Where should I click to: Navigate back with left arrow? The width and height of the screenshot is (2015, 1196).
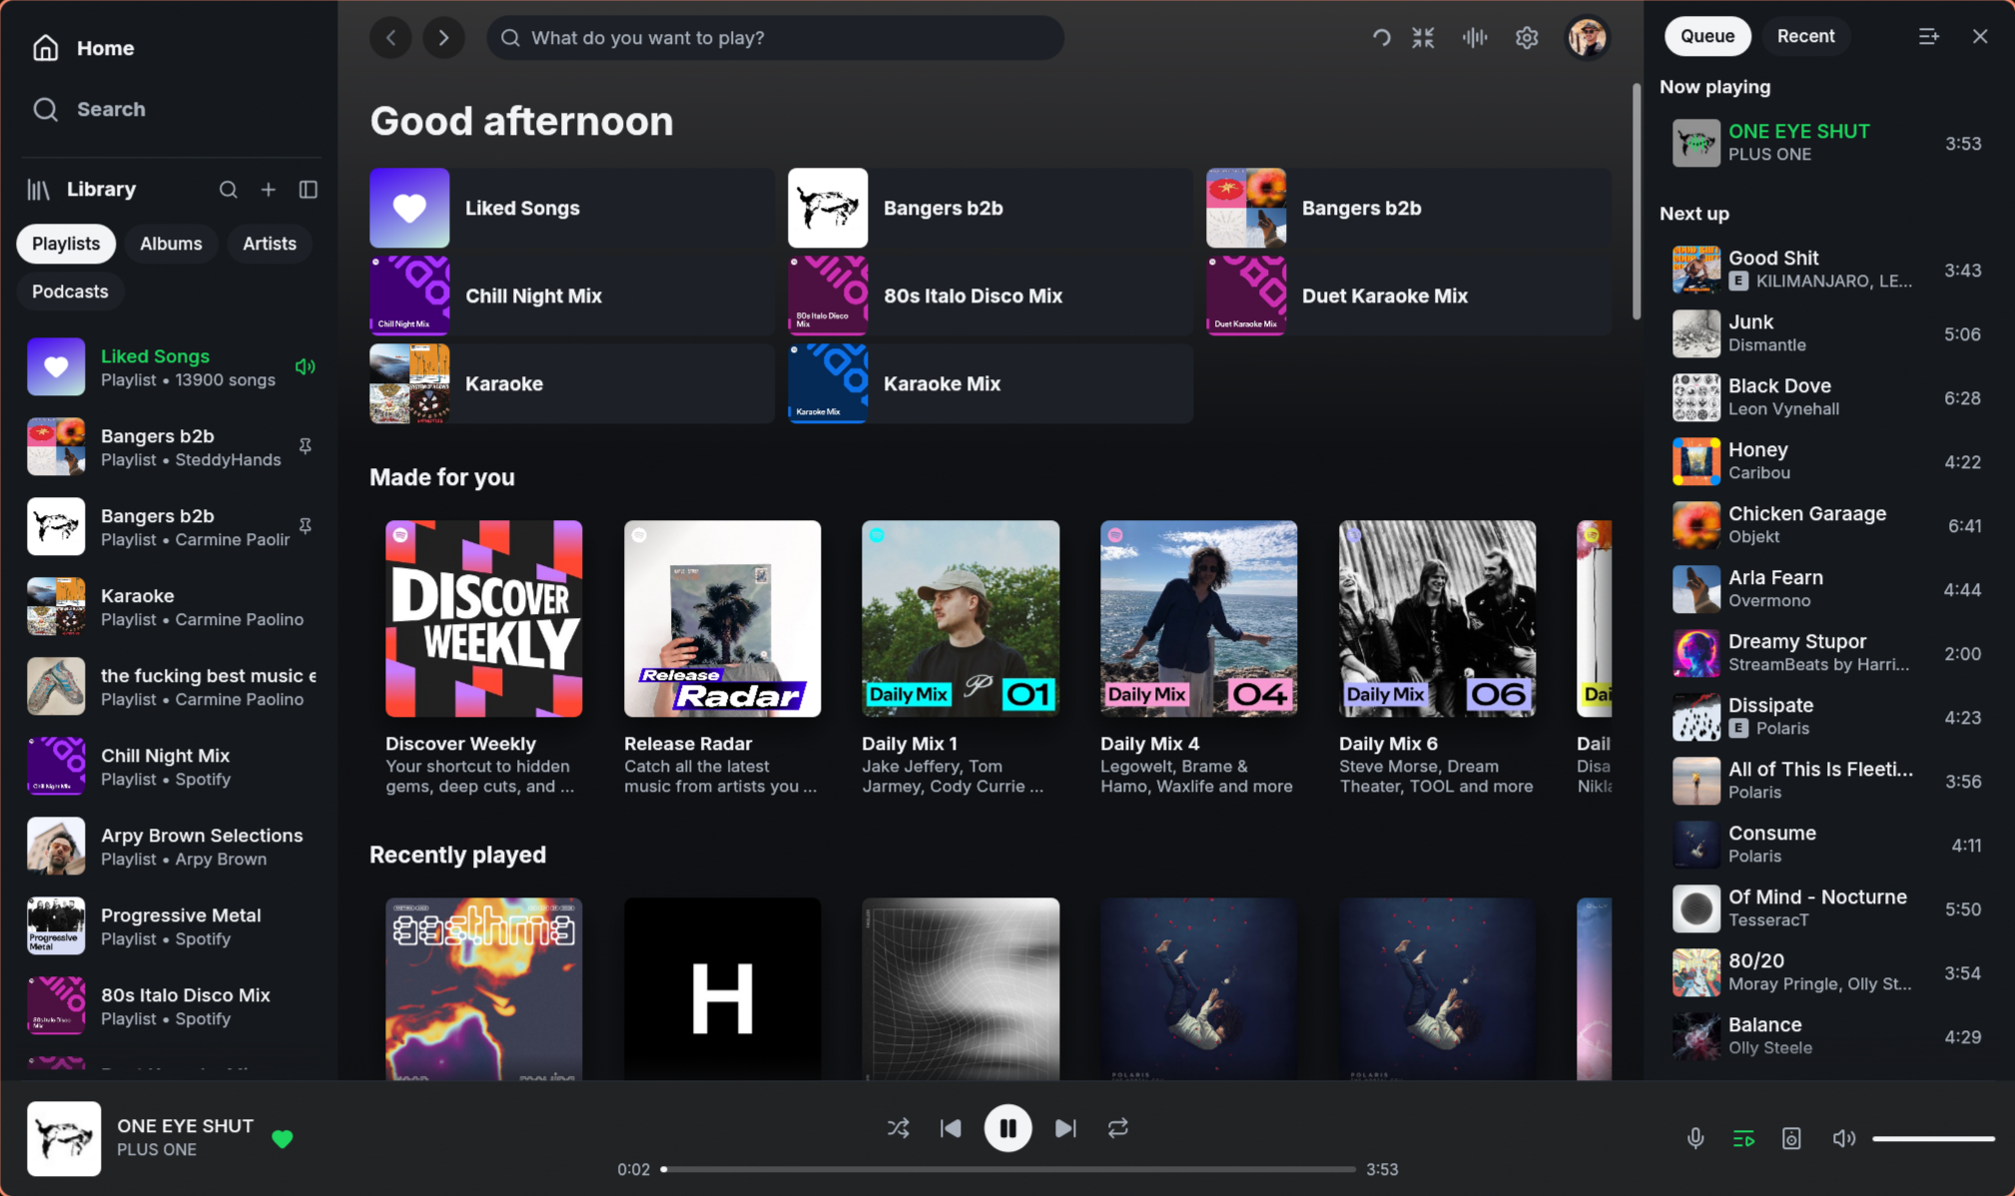pos(391,38)
